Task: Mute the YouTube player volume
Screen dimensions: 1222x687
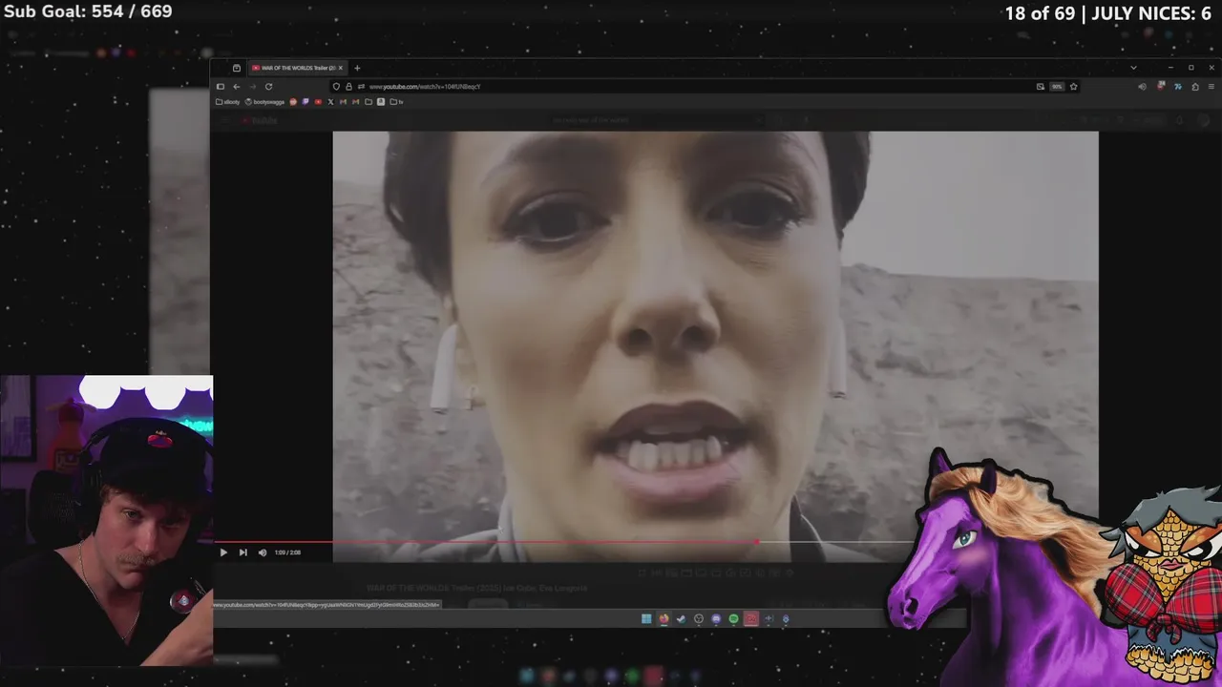Action: (x=263, y=552)
